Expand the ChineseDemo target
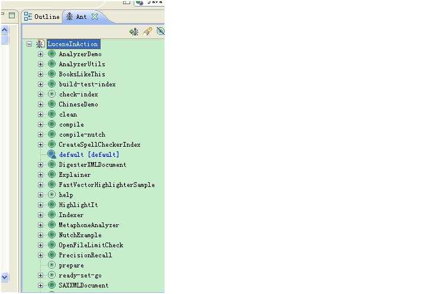 point(40,104)
